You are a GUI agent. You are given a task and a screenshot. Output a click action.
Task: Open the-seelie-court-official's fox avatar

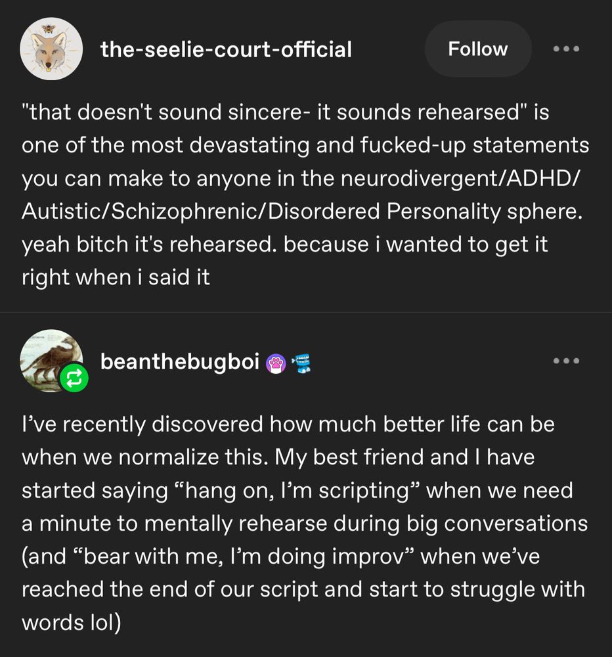coord(51,51)
